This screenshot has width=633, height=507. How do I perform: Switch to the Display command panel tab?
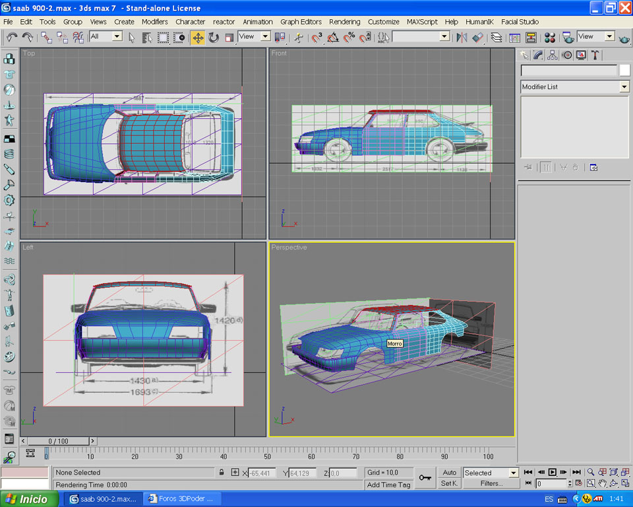581,55
